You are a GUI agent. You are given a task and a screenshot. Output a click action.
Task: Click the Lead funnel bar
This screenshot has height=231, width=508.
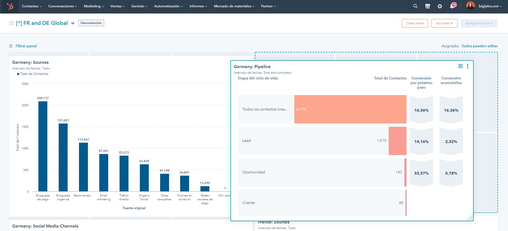pyautogui.click(x=398, y=141)
